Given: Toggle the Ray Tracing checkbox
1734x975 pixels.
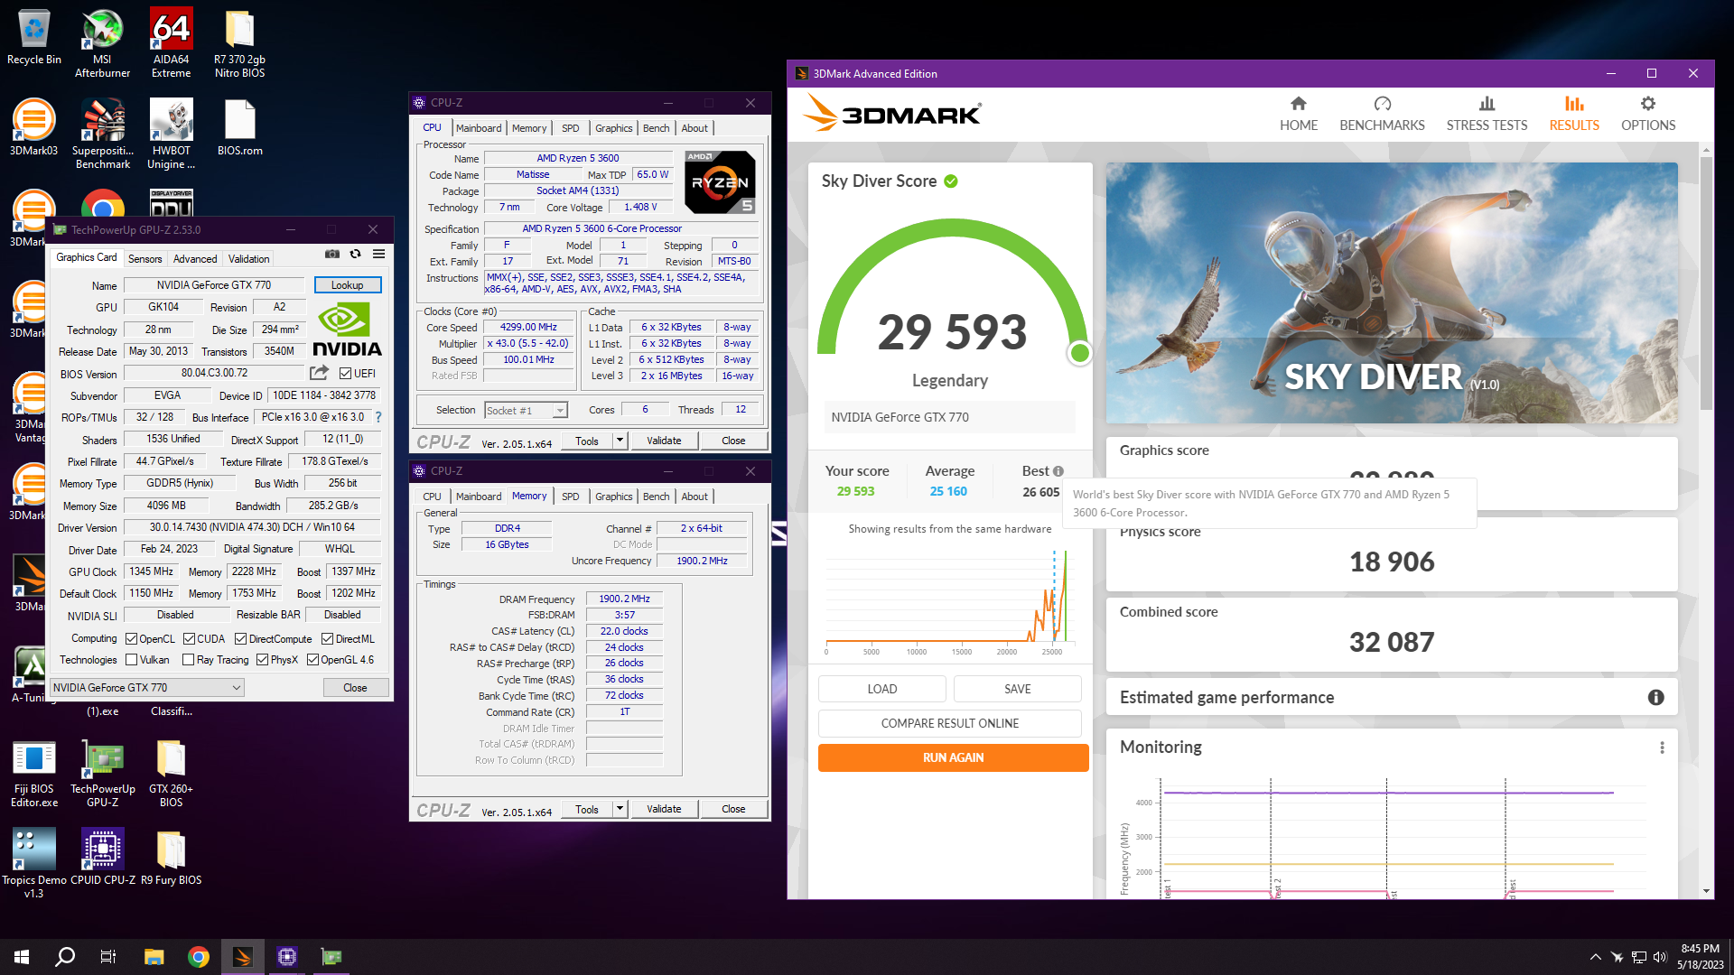Looking at the screenshot, I should point(189,660).
